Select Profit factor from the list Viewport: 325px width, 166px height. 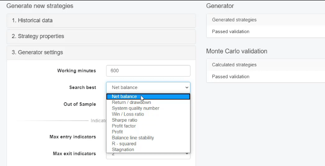[124, 126]
